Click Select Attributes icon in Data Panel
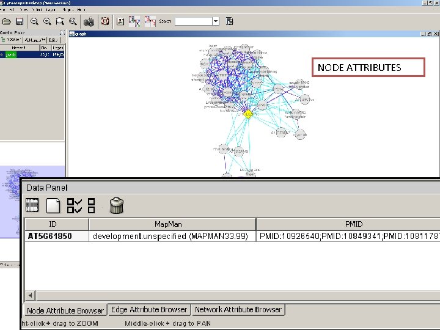 point(32,206)
